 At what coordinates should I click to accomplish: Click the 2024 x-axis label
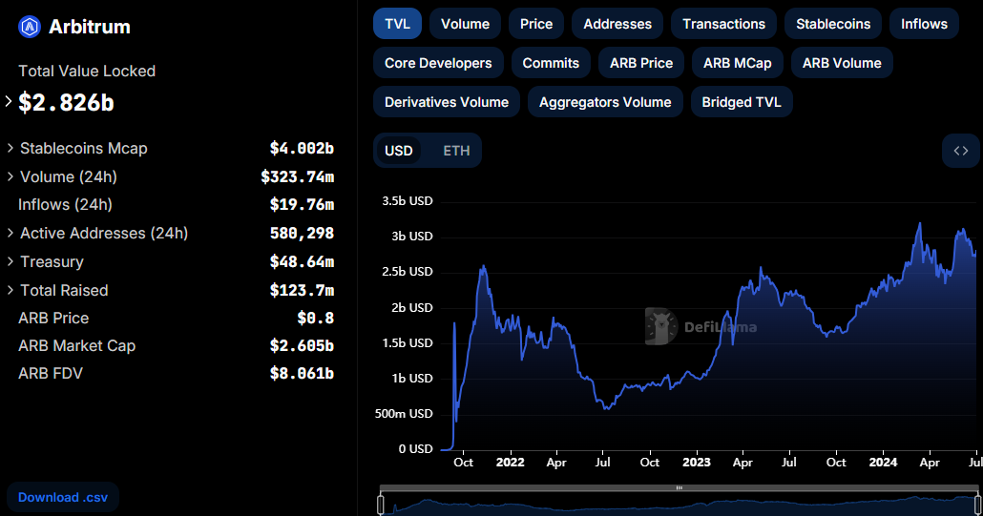(883, 463)
